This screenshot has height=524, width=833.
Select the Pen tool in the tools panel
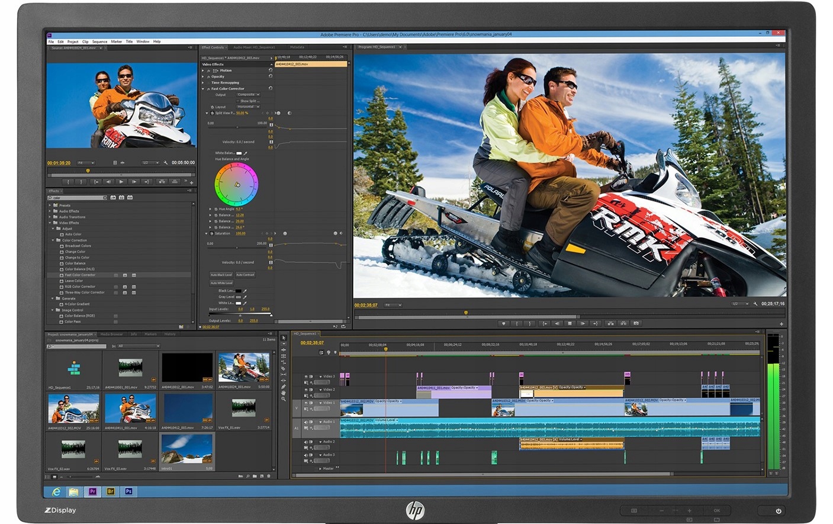[x=284, y=387]
